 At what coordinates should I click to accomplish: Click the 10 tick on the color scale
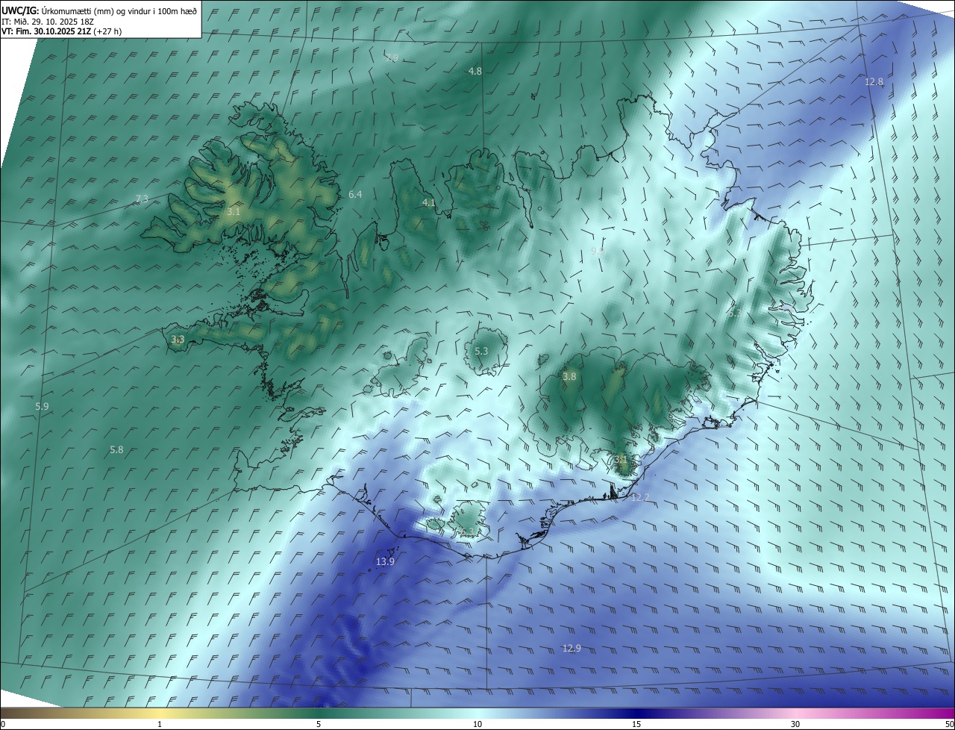(477, 725)
